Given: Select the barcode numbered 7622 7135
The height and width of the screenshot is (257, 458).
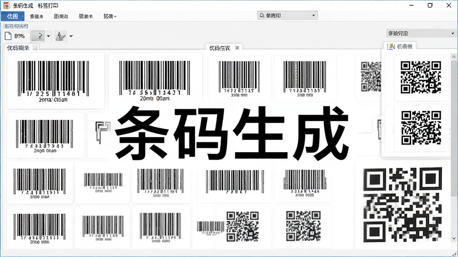Looking at the screenshot, I should tap(239, 79).
